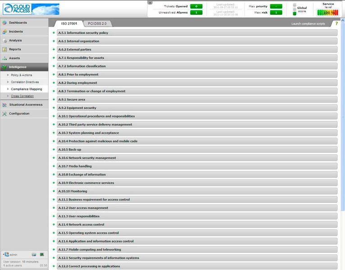Click A.10.9 Electronic commerce services row

[197, 183]
